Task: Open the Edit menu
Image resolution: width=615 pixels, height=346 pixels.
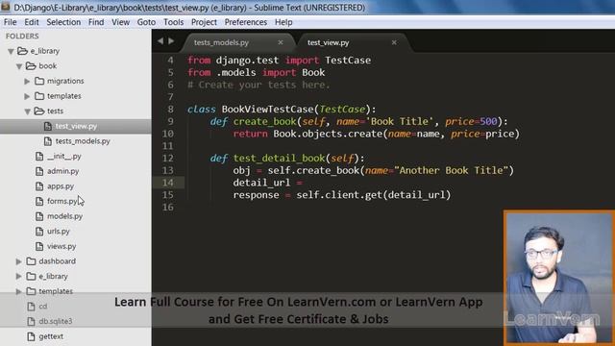Action: (32, 22)
